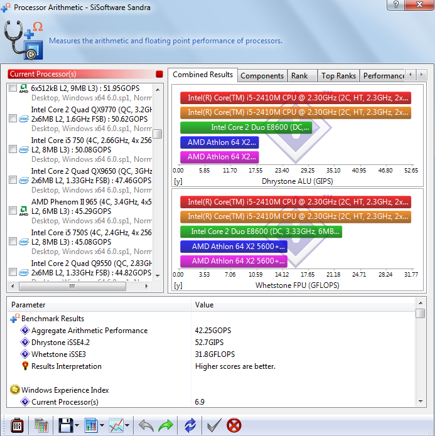This screenshot has height=436, width=435.
Task: Click the Current Processor(s) red header
Action: point(85,74)
